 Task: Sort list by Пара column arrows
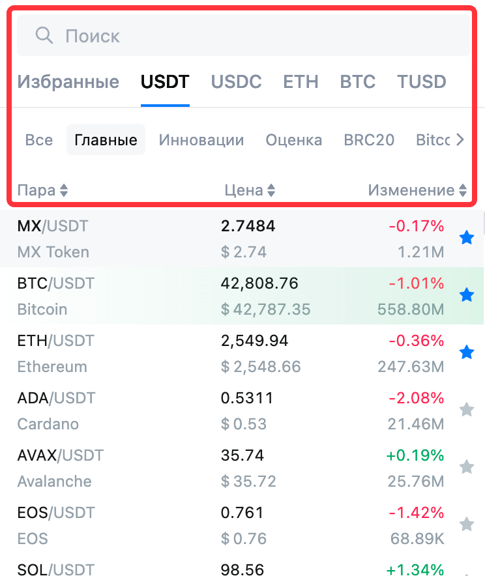(64, 190)
